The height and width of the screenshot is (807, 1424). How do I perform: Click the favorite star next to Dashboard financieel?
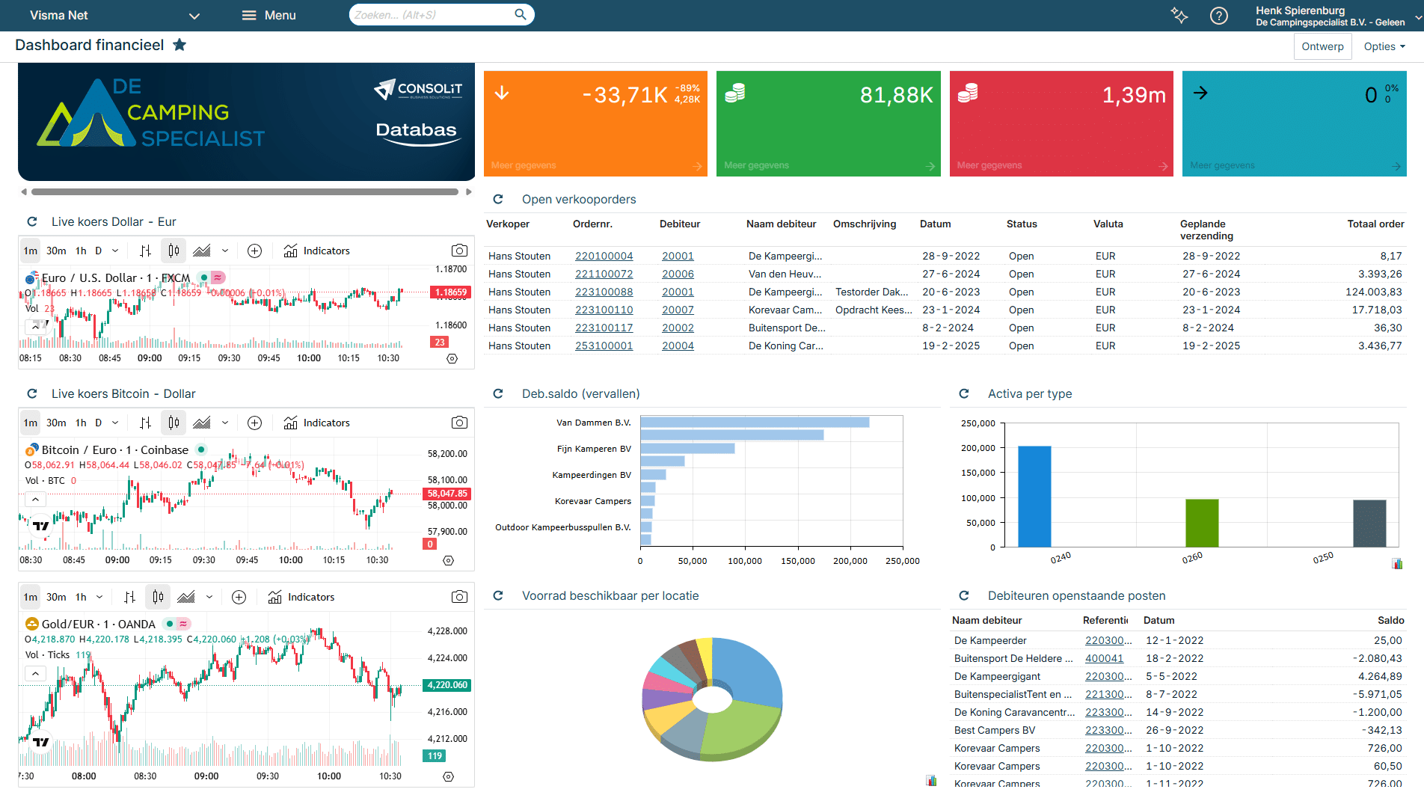click(x=179, y=45)
